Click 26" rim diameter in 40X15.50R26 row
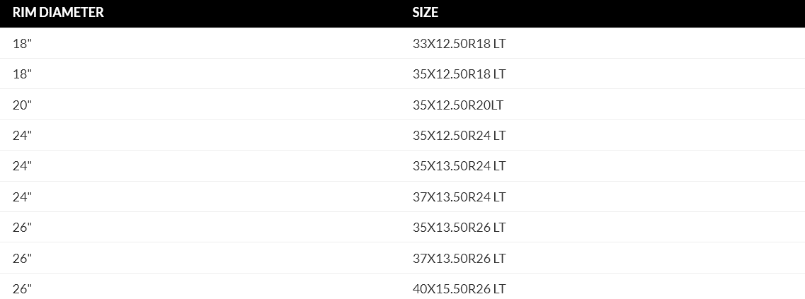The image size is (805, 299). point(23,288)
